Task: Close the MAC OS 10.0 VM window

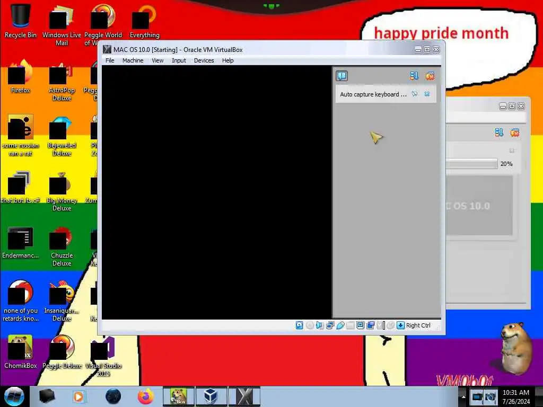Action: coord(436,49)
